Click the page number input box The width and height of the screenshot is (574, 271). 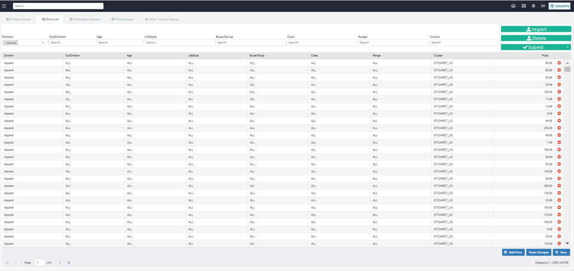(x=39, y=263)
